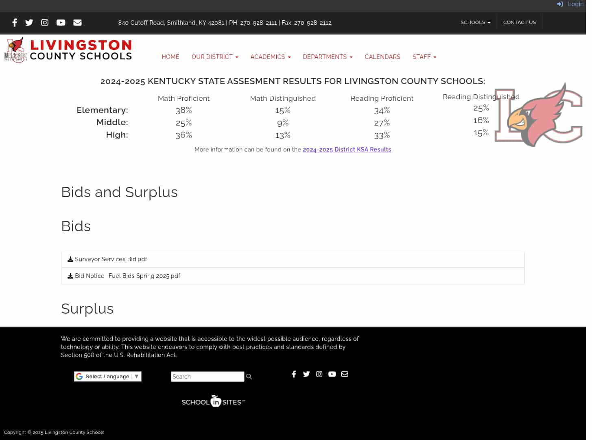This screenshot has height=440, width=592.
Task: Click the envelope icon in the footer
Action: [345, 374]
